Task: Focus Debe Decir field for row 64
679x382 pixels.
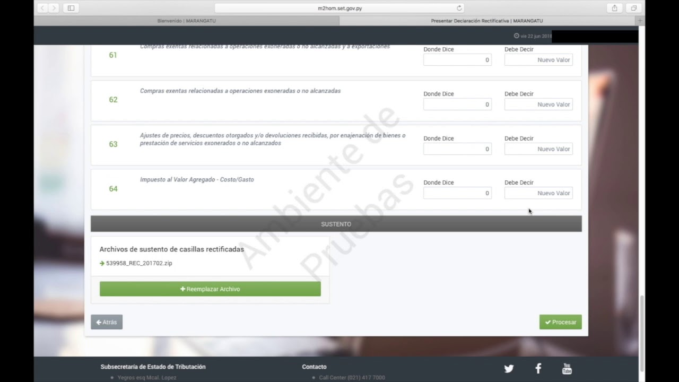Action: [x=538, y=193]
